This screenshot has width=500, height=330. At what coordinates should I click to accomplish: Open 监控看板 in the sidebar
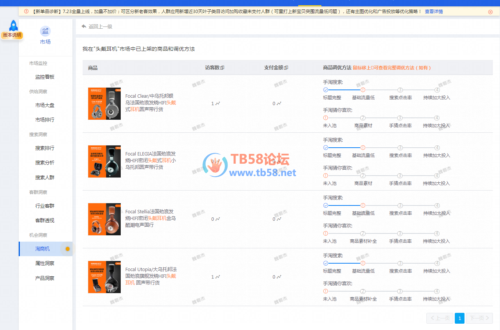(x=45, y=77)
